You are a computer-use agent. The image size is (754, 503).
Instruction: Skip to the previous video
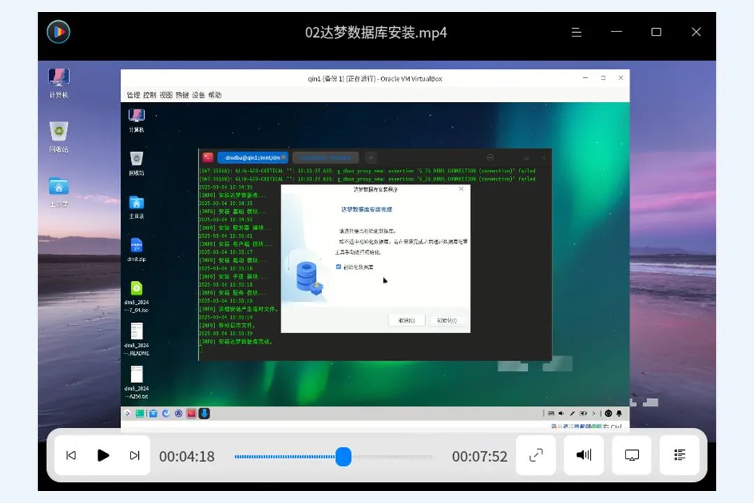(71, 455)
